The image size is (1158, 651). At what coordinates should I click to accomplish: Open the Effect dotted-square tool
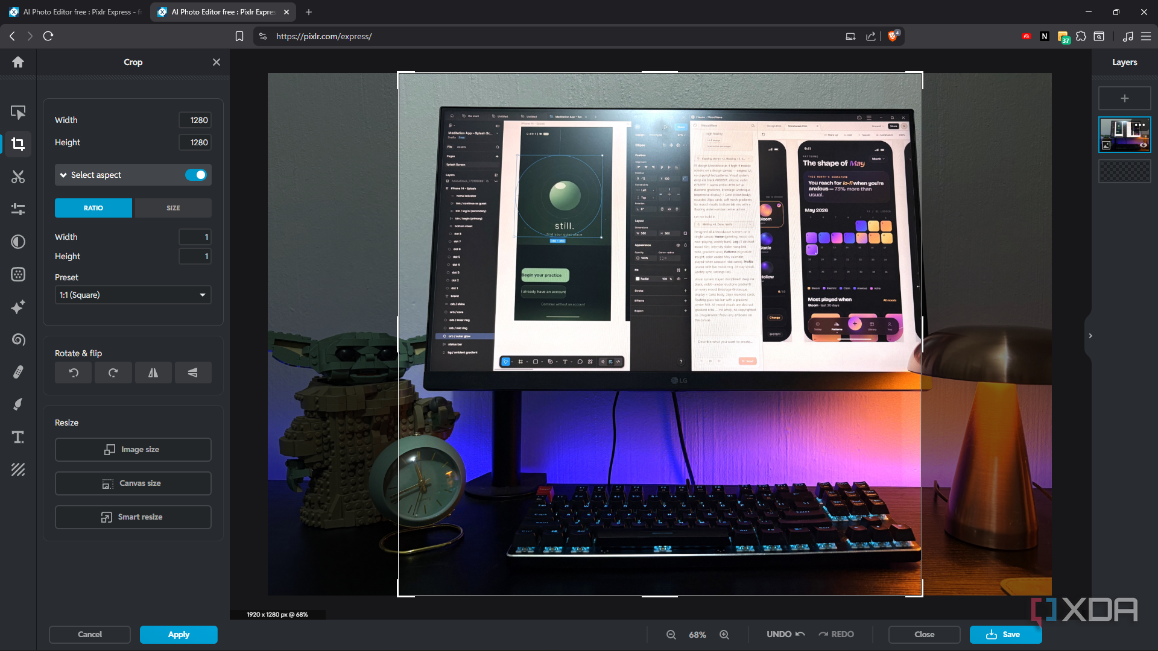point(18,274)
